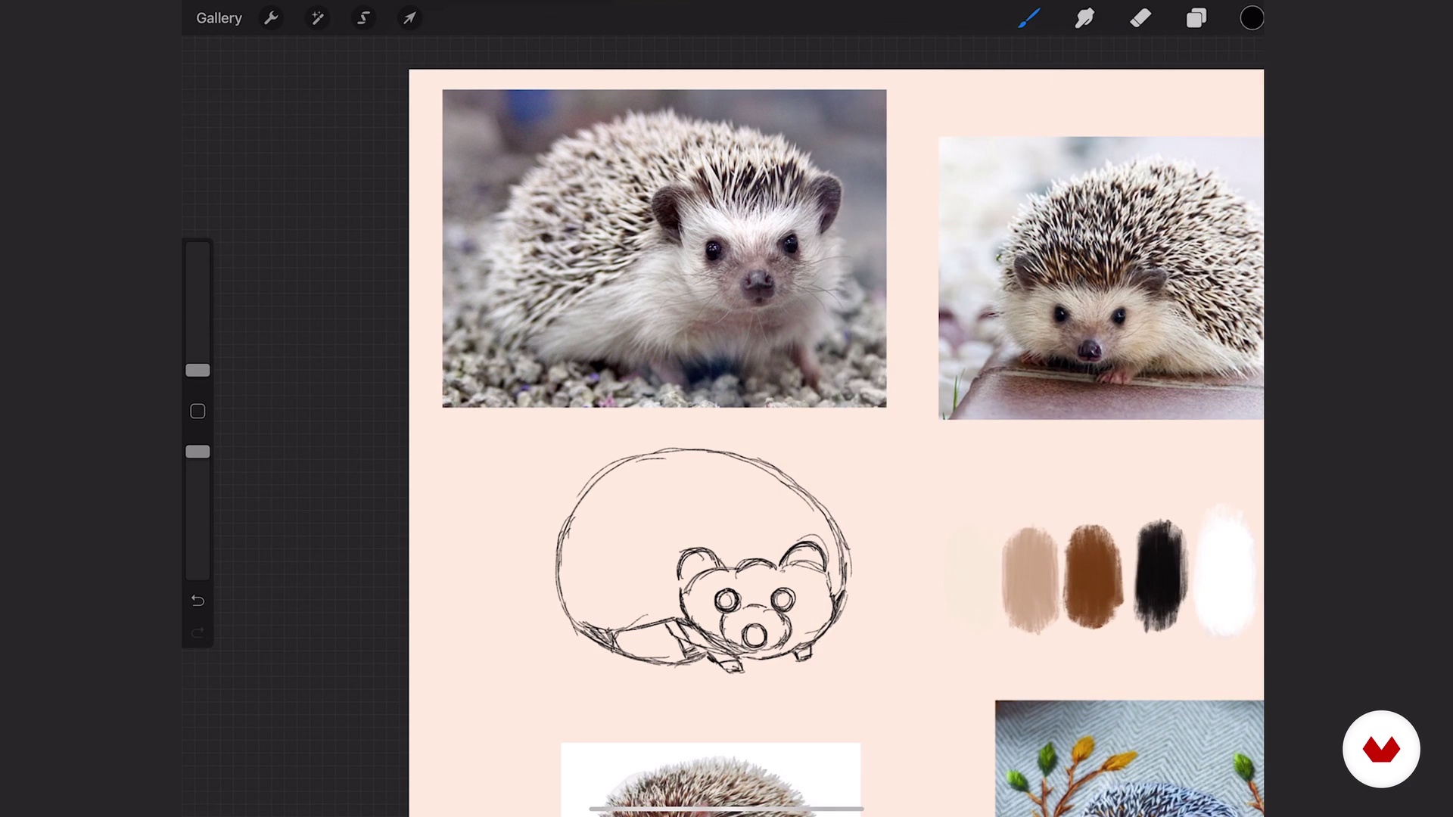Tap the hedgehog pencil sketch
The width and height of the screenshot is (1453, 817).
(704, 560)
